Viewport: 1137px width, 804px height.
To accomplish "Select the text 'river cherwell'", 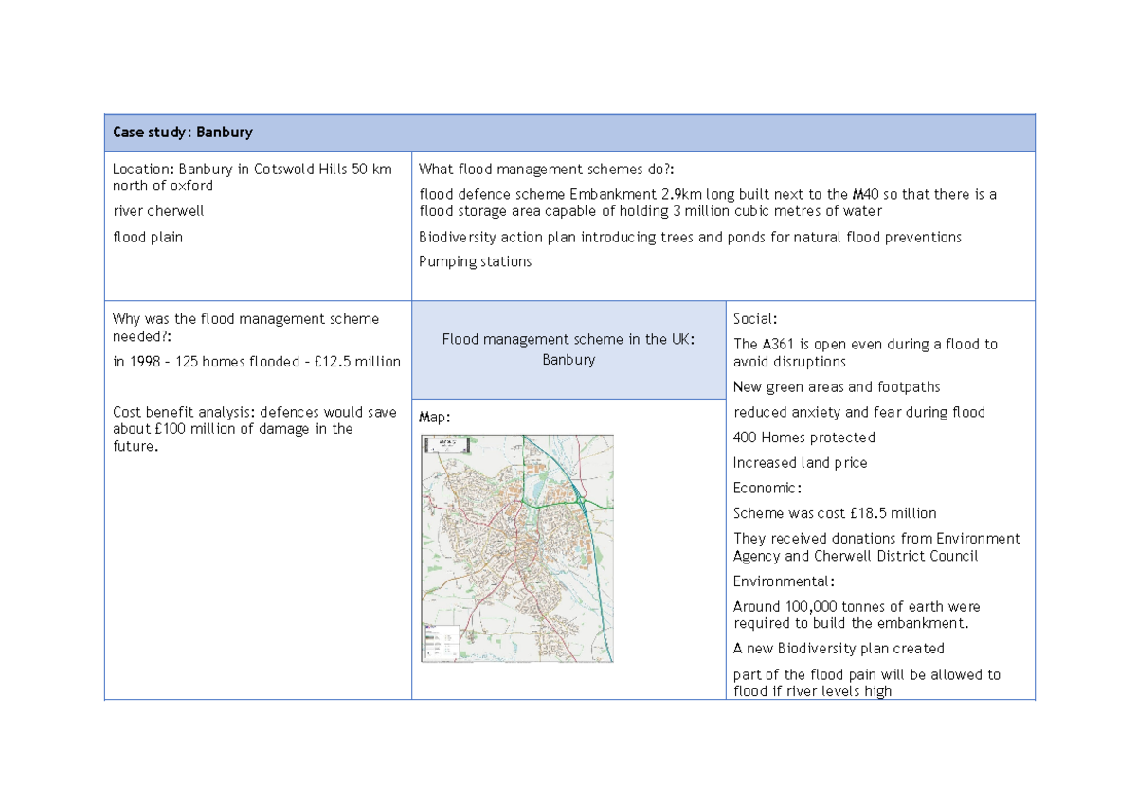I will click(x=157, y=210).
